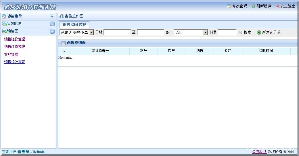Click the 修改密码 change password icon
The image size is (299, 156).
pos(229,6)
